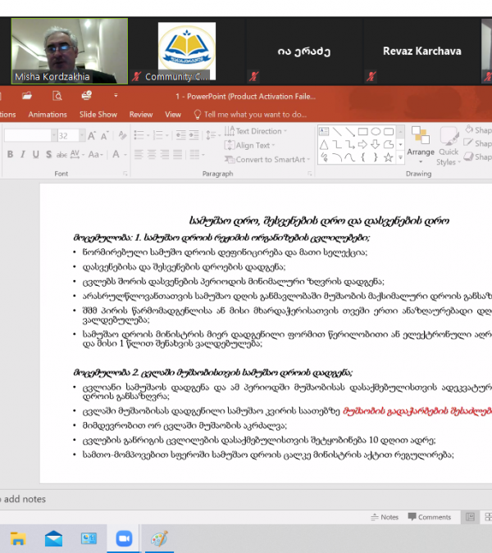Select the Arrow line shape

[350, 132]
